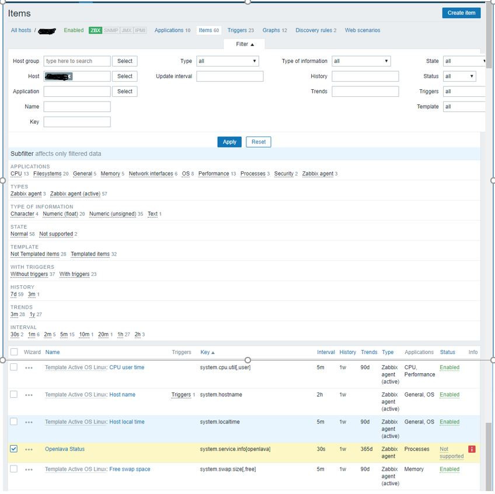Filter by Numeric (unsigned) information type
This screenshot has height=494, width=495.
click(113, 214)
